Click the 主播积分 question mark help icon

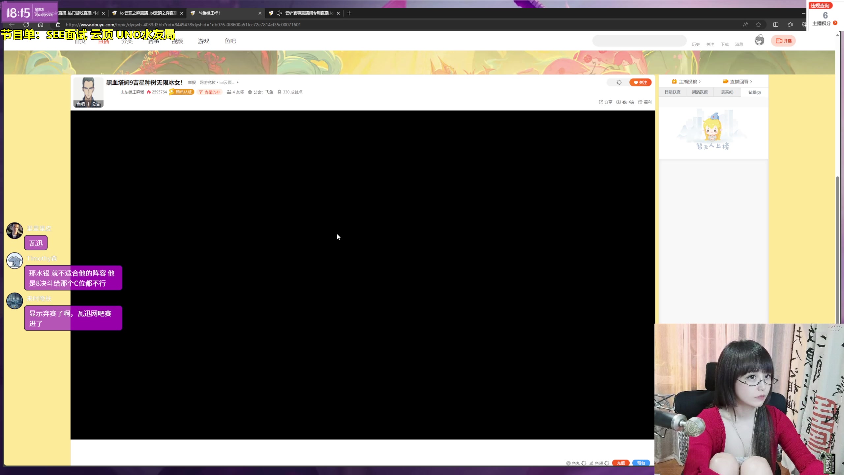pyautogui.click(x=835, y=23)
